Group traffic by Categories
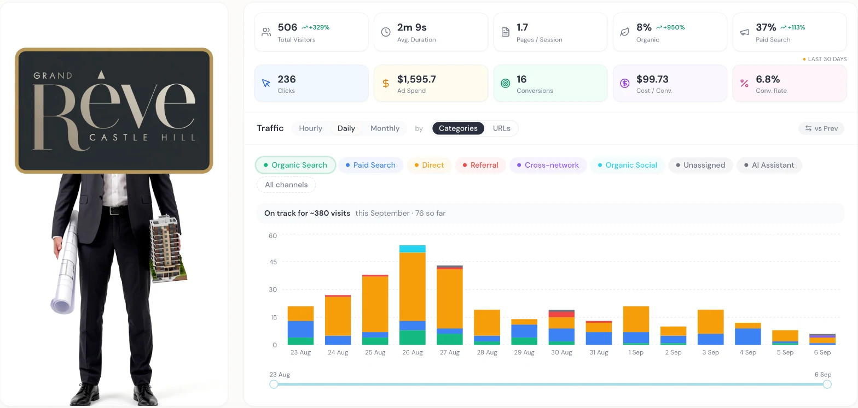858x408 pixels. tap(458, 128)
